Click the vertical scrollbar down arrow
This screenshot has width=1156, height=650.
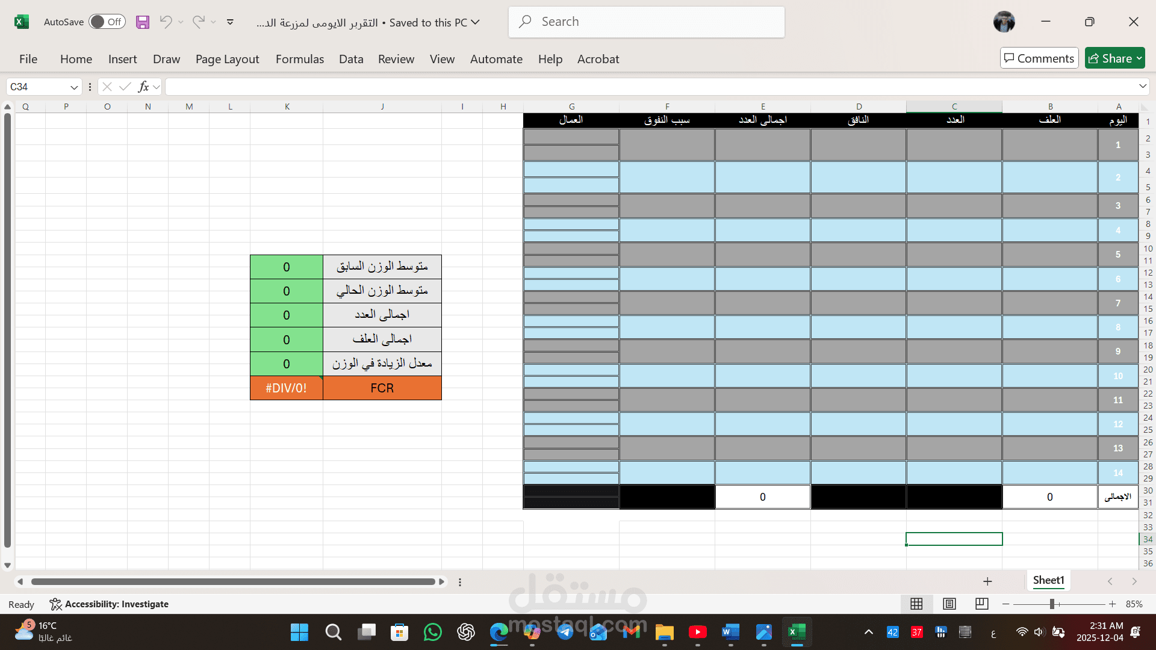[x=7, y=565]
